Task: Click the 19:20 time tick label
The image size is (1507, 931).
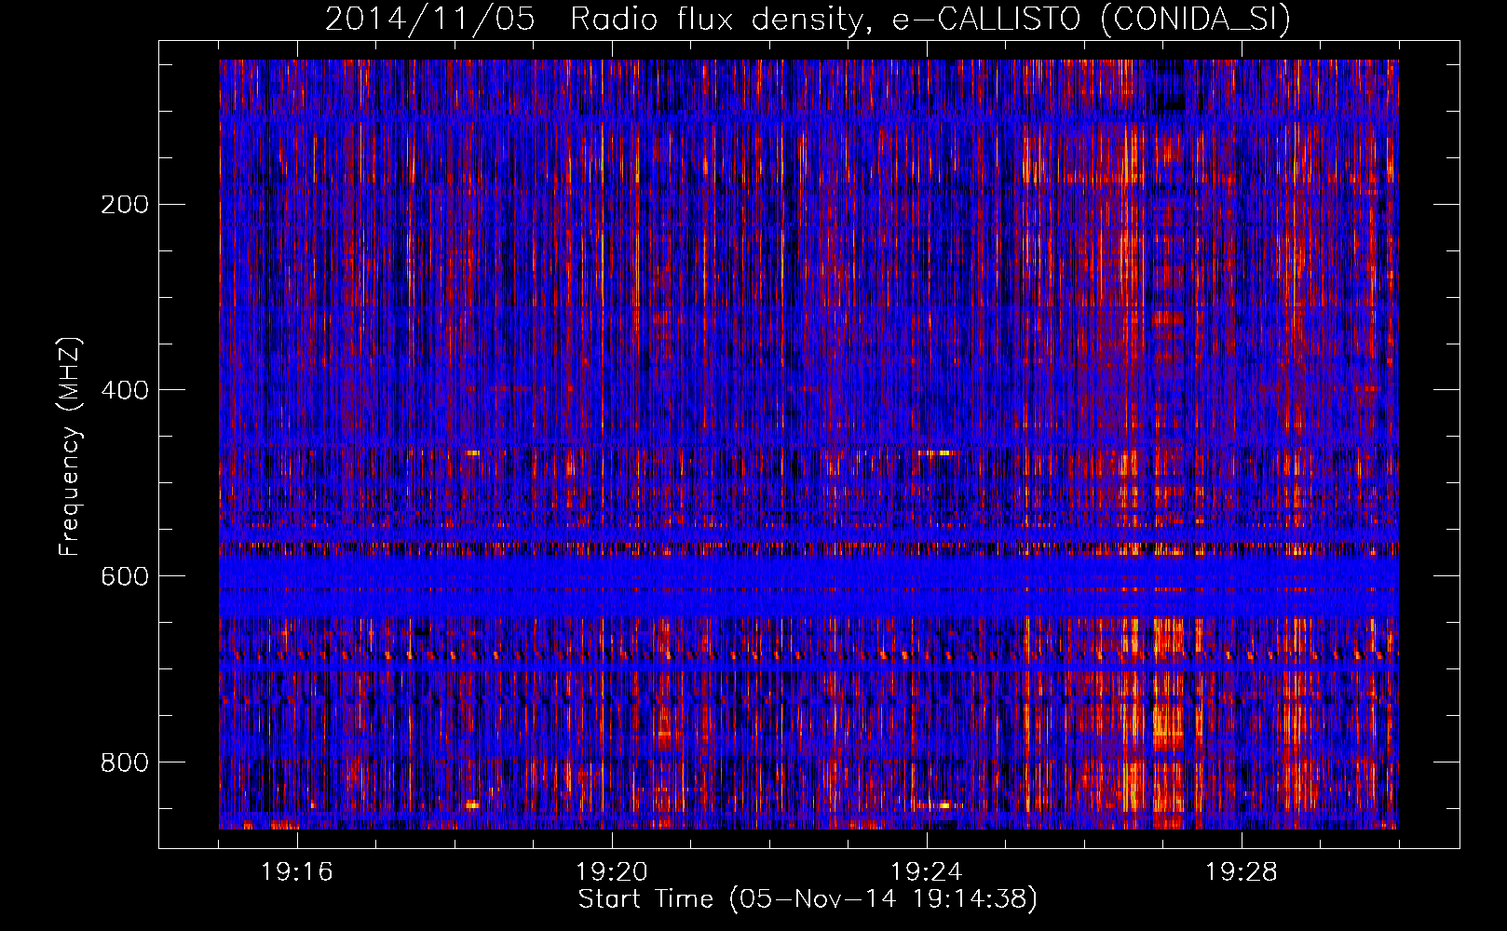Action: [x=611, y=872]
